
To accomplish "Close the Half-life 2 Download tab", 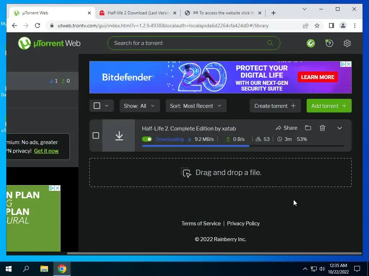I will pyautogui.click(x=175, y=13).
